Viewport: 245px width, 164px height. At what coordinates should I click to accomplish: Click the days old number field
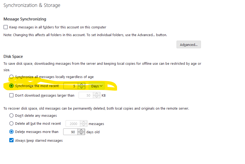[x=70, y=132]
